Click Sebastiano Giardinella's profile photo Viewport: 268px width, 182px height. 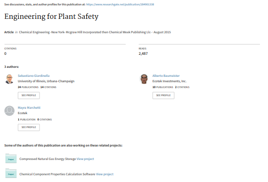[x=9, y=79]
